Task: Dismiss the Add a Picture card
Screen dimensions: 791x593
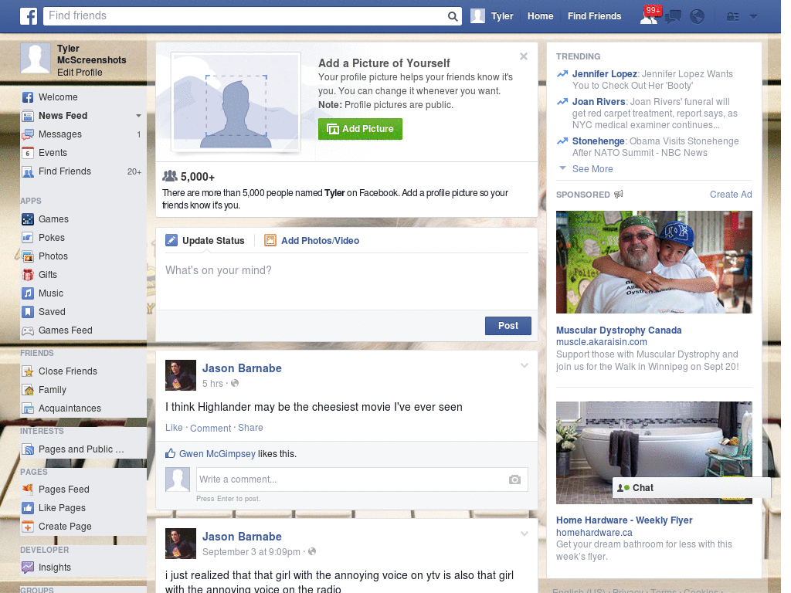Action: [x=524, y=56]
